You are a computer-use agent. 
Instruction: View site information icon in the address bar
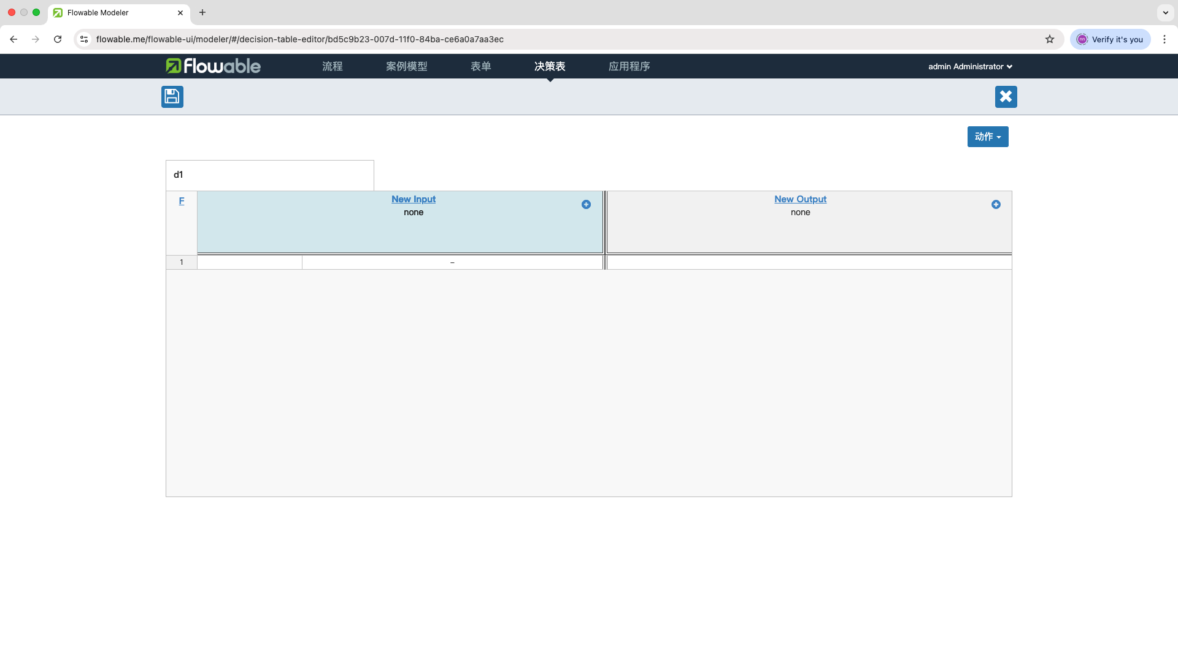point(84,39)
